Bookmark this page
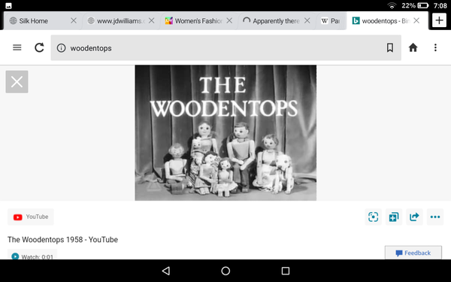Image resolution: width=451 pixels, height=282 pixels. (389, 48)
